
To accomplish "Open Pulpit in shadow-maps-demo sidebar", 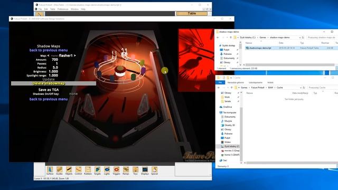I will [227, 50].
